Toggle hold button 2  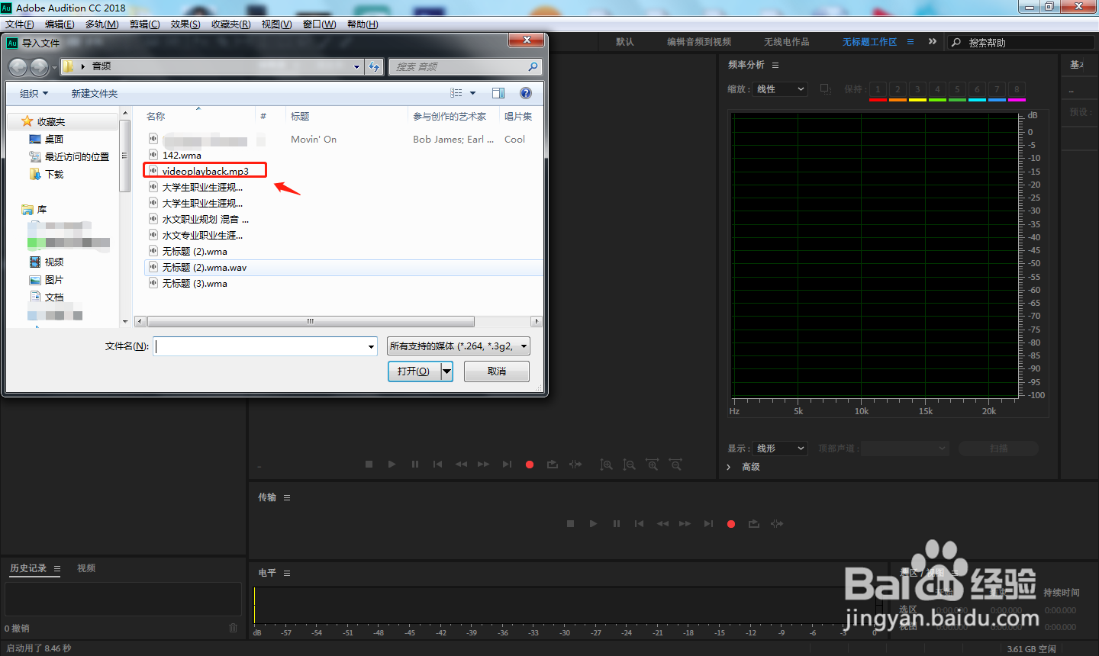898,89
